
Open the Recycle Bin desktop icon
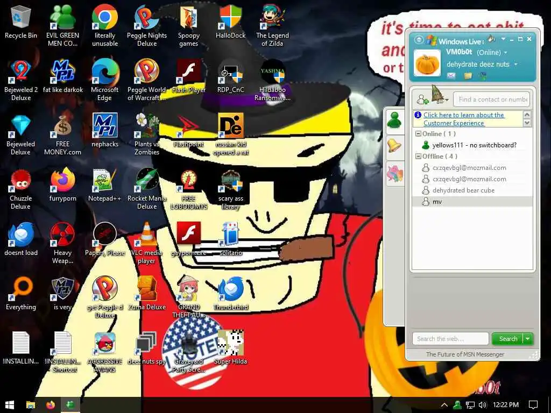(x=21, y=22)
